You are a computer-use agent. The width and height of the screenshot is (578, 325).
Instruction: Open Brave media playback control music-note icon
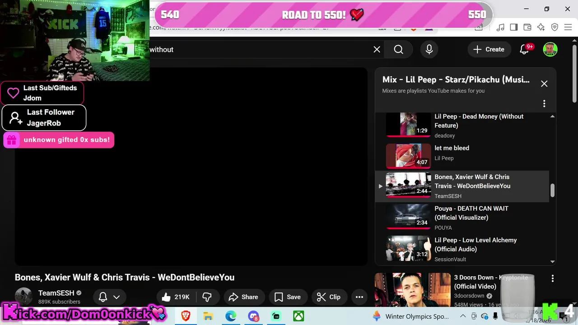500,28
